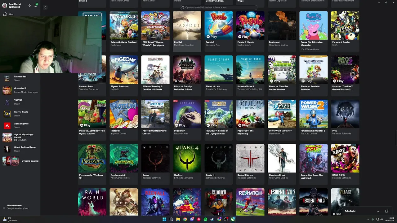Open Ghost Janitors Demo sidebar icon
Viewport: 397px width, 223px height.
pos(7,149)
